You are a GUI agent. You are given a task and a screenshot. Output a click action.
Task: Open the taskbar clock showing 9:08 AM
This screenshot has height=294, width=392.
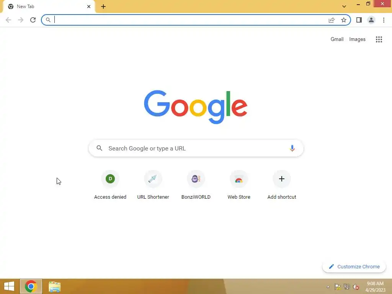click(x=375, y=287)
